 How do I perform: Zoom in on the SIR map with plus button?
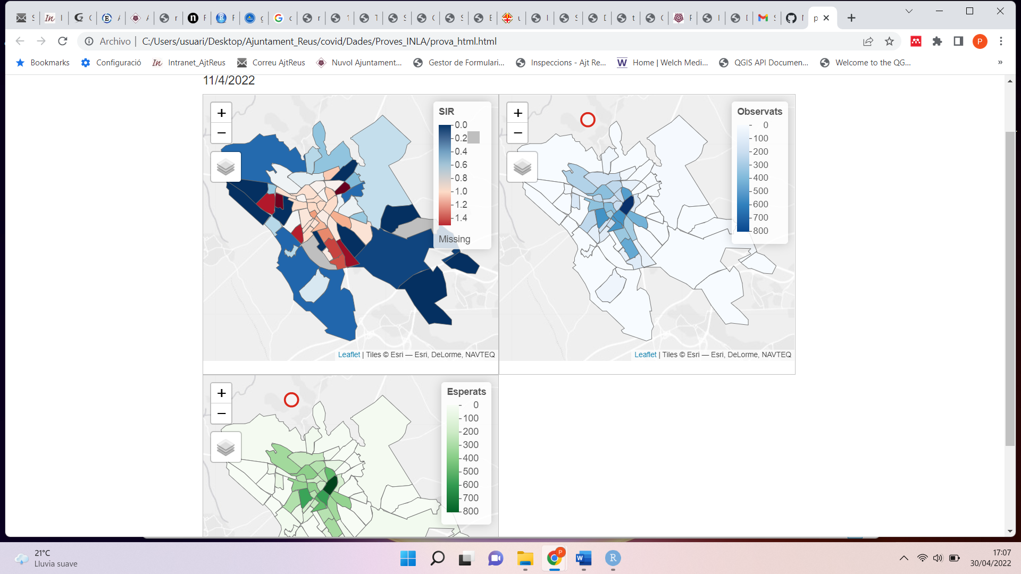click(x=221, y=112)
